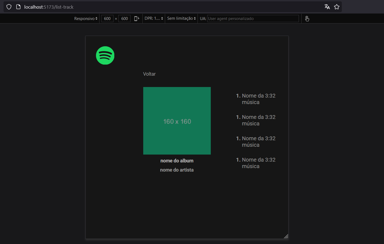
Task: Click the Voltar link
Action: [x=149, y=74]
